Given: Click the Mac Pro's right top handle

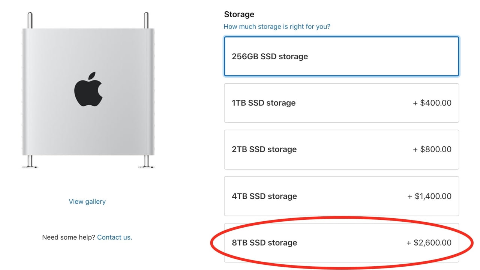Looking at the screenshot, I should [147, 21].
